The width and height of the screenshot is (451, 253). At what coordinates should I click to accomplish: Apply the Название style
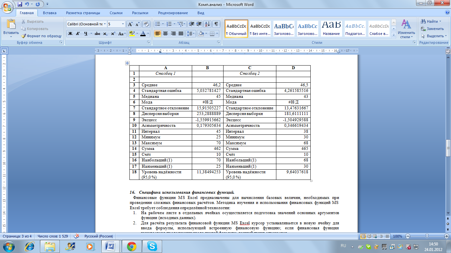pyautogui.click(x=331, y=29)
